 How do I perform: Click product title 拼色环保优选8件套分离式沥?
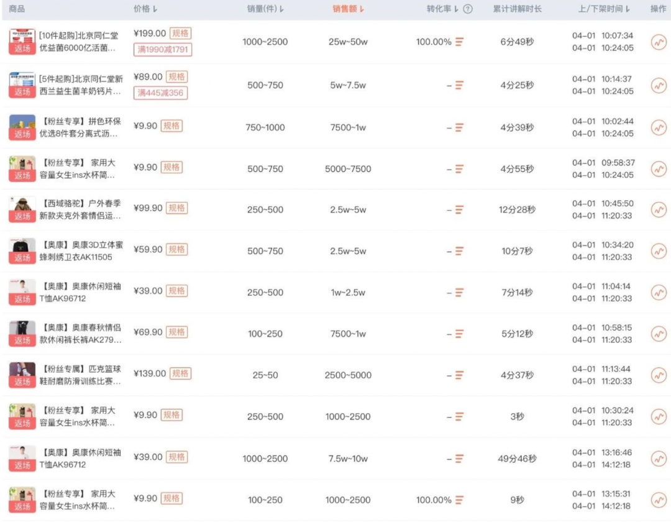coord(81,127)
